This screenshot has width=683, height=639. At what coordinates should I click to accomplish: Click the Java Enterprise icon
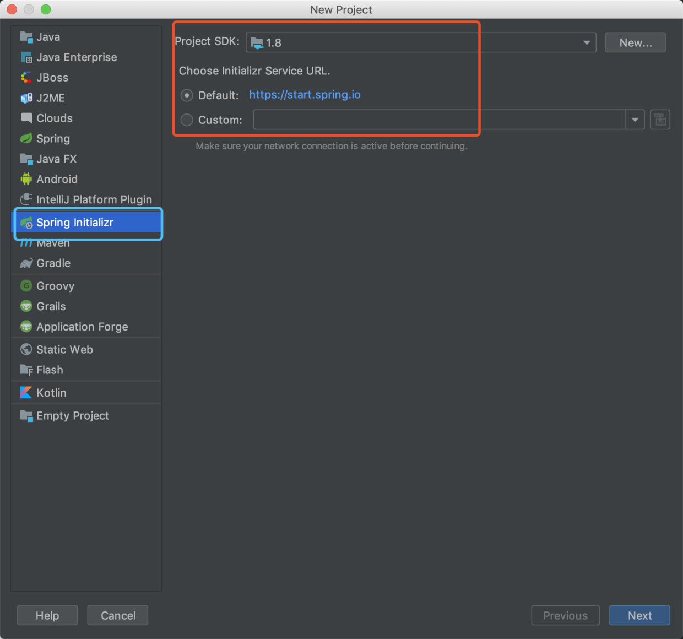26,57
